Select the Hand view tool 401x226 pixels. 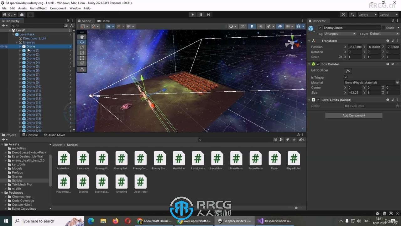point(82,37)
